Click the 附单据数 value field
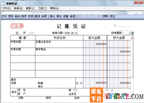144x103 pixels. coord(127,33)
